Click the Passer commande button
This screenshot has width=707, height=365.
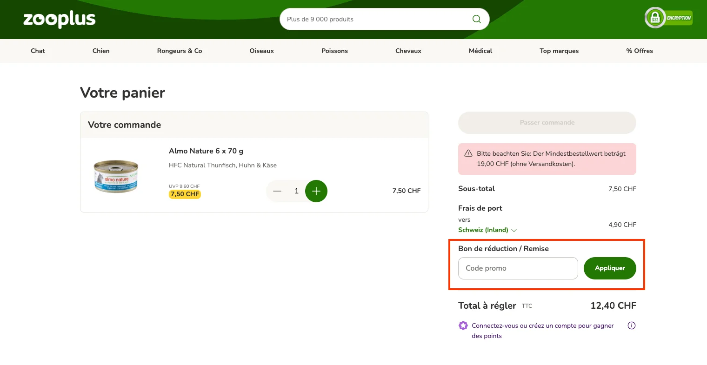coord(547,122)
